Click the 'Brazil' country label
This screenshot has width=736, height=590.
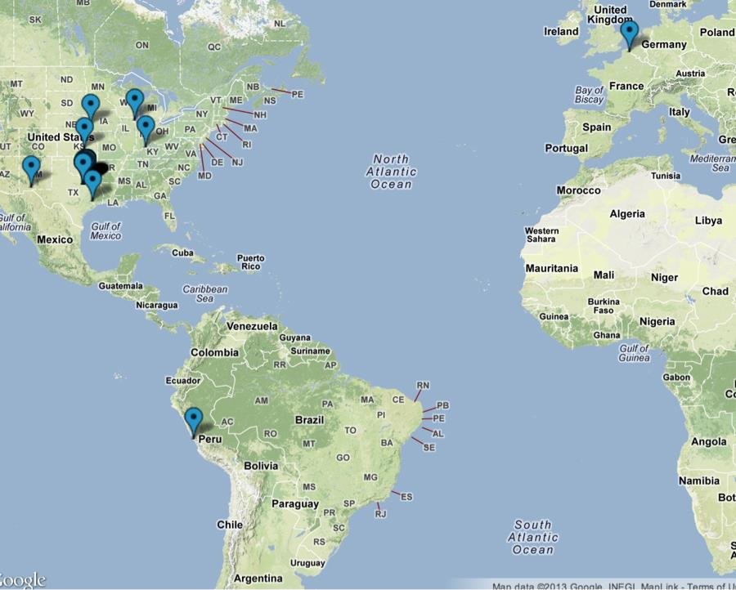(309, 420)
